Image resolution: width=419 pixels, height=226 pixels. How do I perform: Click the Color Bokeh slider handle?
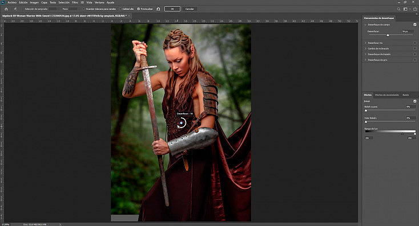coord(366,122)
